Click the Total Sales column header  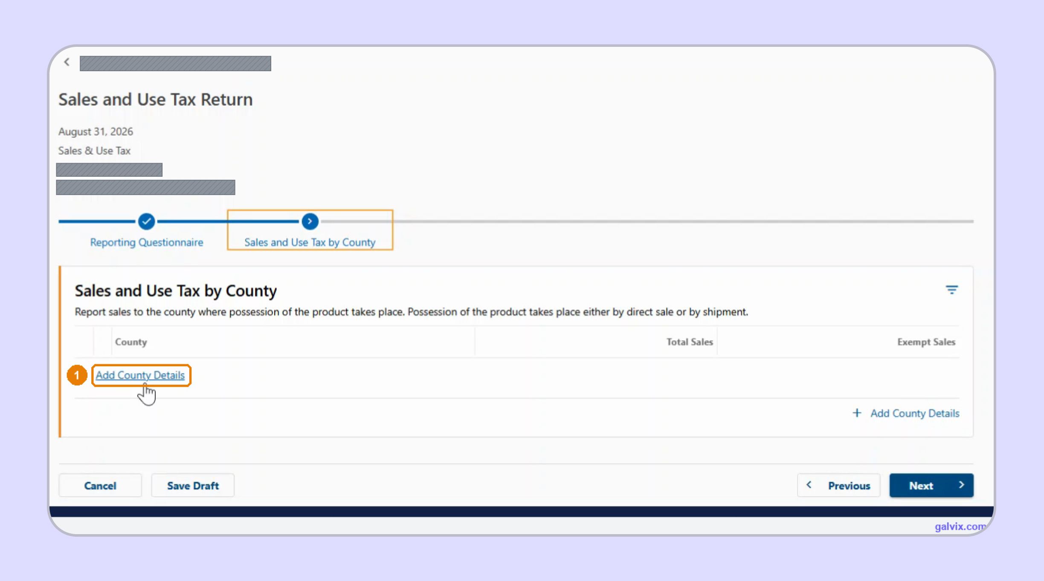coord(690,342)
